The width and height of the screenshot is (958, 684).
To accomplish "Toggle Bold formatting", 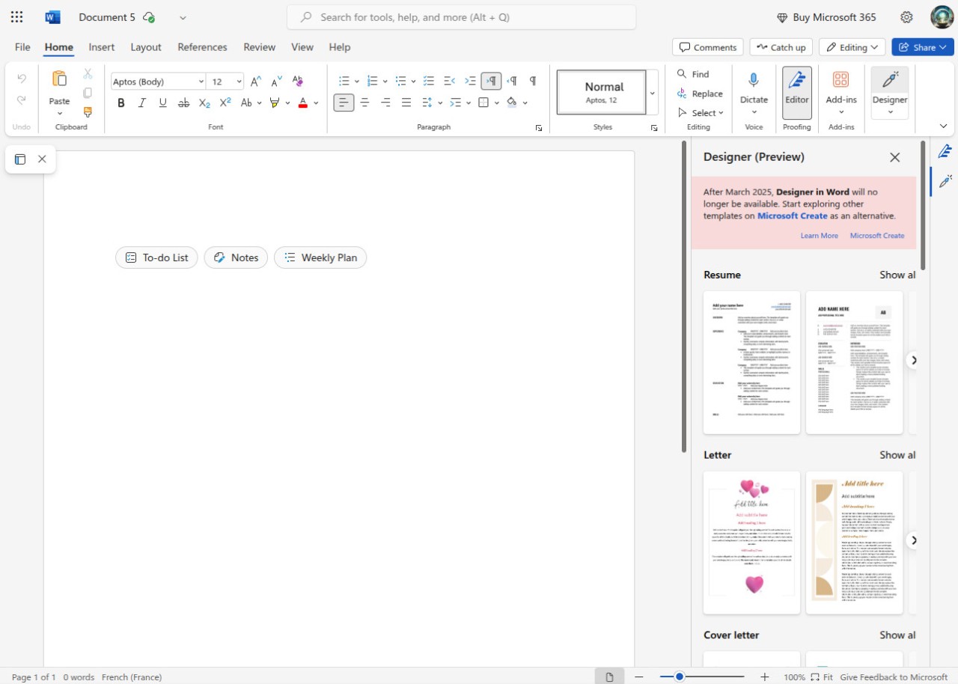I will 120,103.
